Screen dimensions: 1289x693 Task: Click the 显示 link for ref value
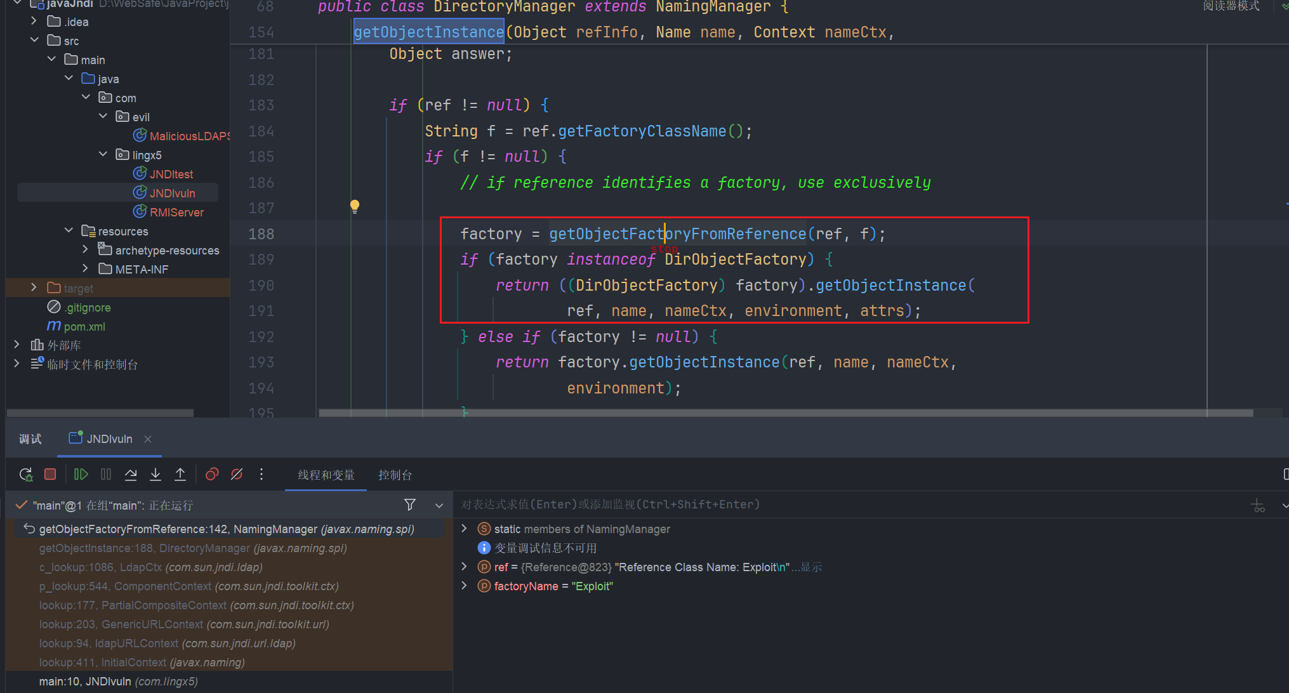pyautogui.click(x=811, y=567)
